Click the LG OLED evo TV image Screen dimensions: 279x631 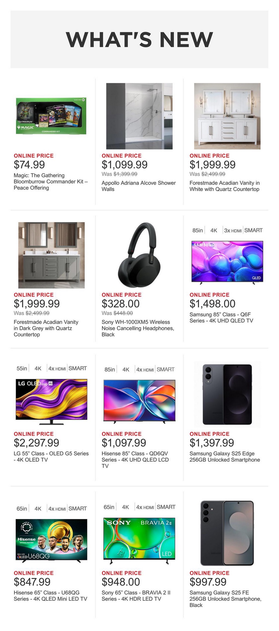pyautogui.click(x=51, y=401)
